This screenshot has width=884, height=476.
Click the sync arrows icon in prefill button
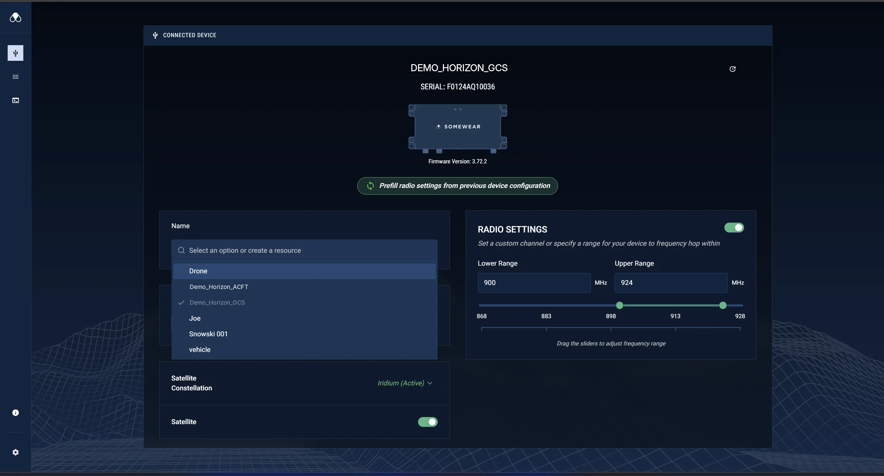click(370, 186)
